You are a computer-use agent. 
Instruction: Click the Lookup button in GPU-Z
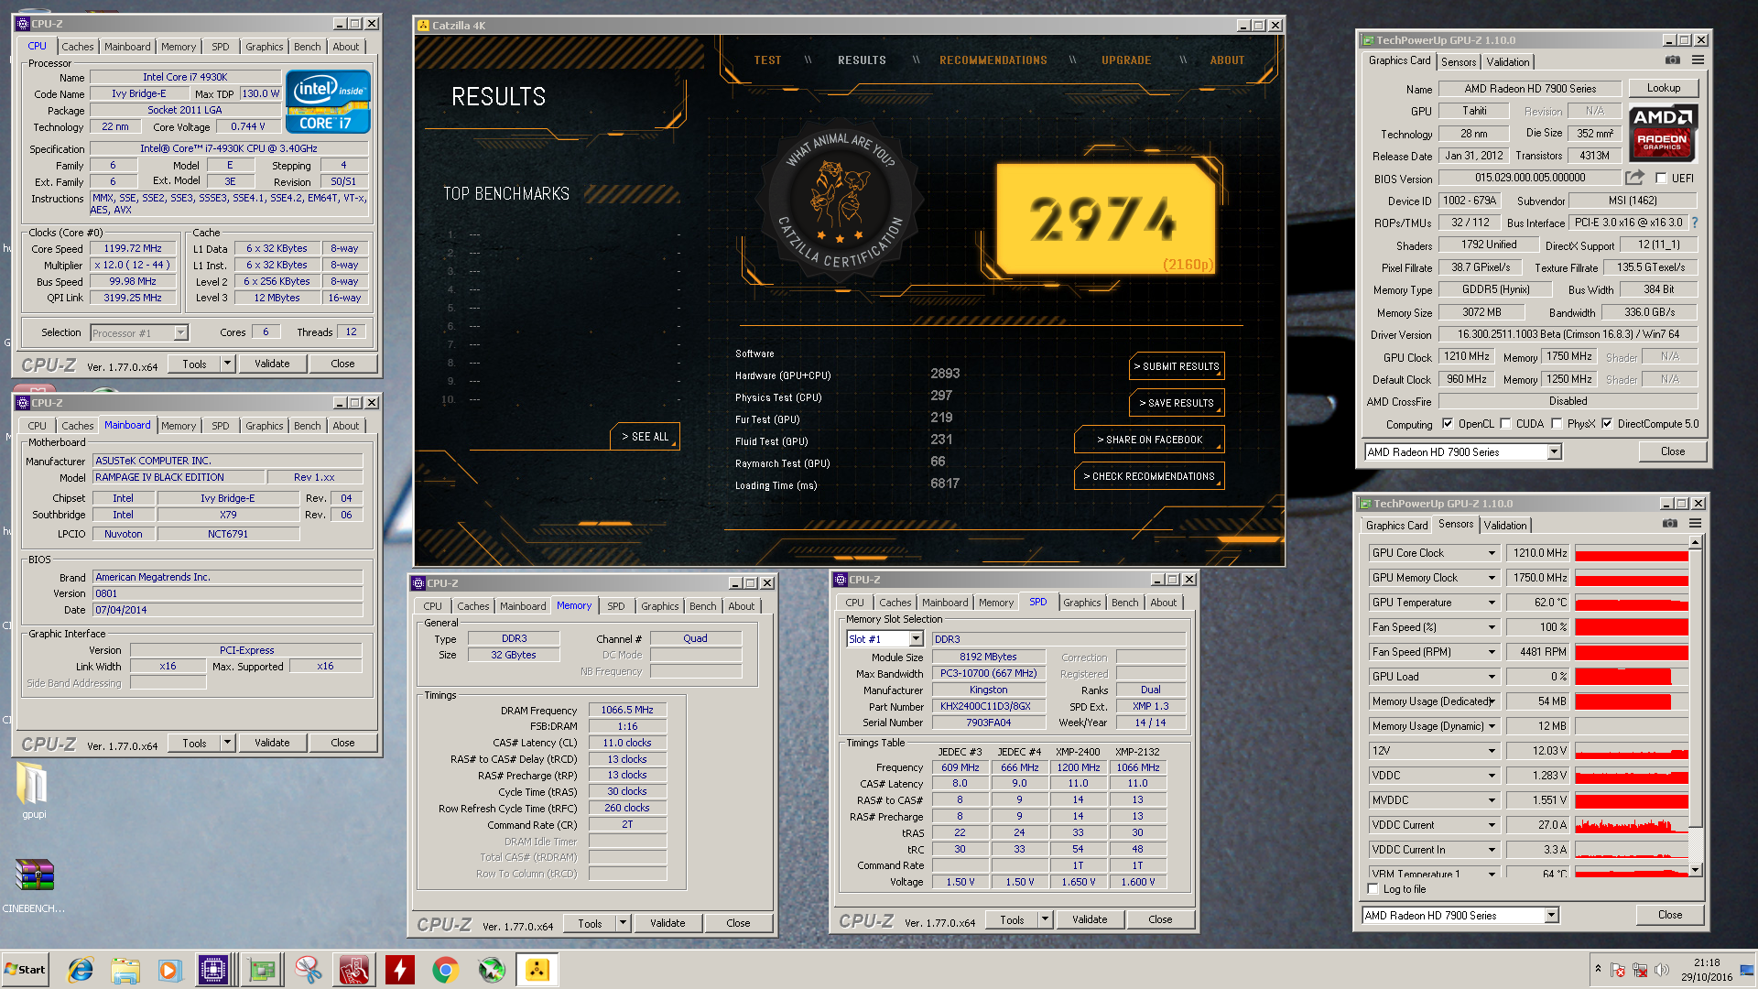1663,88
